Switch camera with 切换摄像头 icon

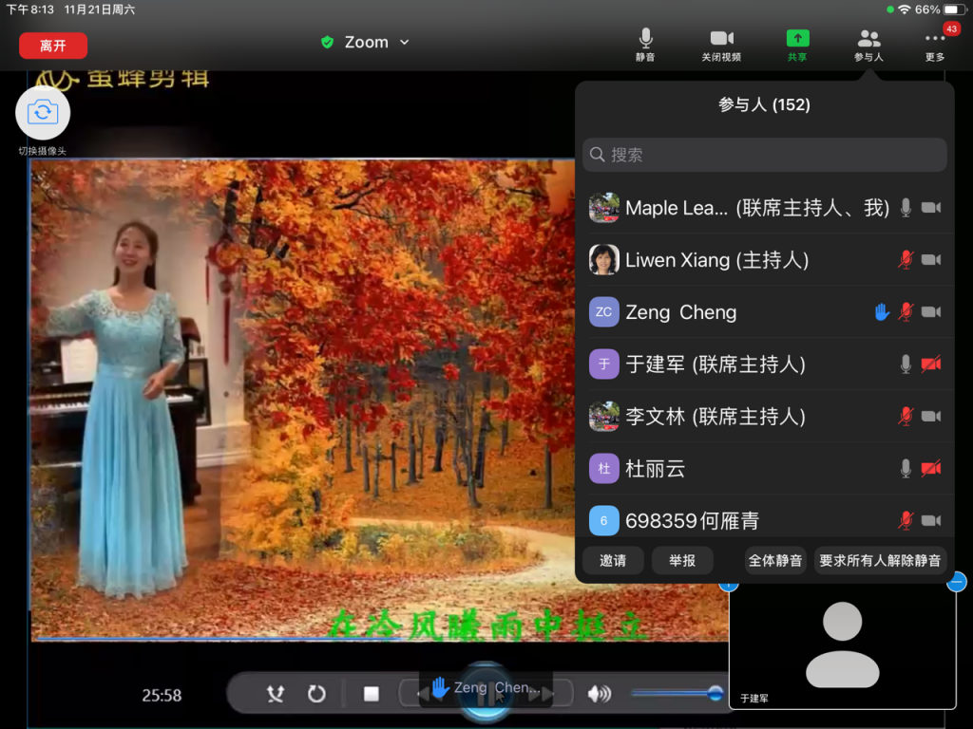pos(42,113)
